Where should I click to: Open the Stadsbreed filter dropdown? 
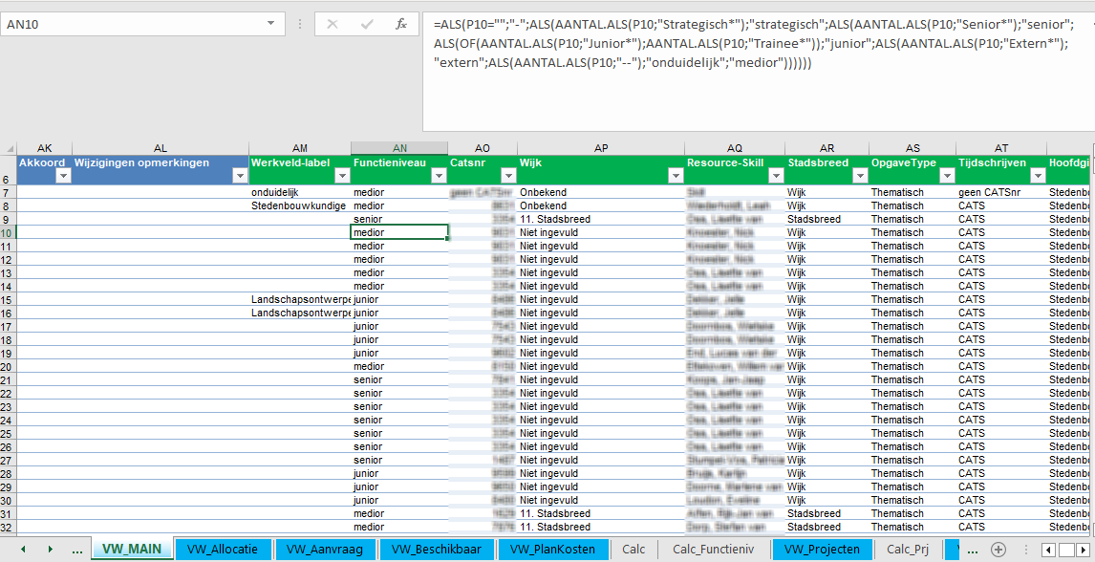[x=858, y=176]
